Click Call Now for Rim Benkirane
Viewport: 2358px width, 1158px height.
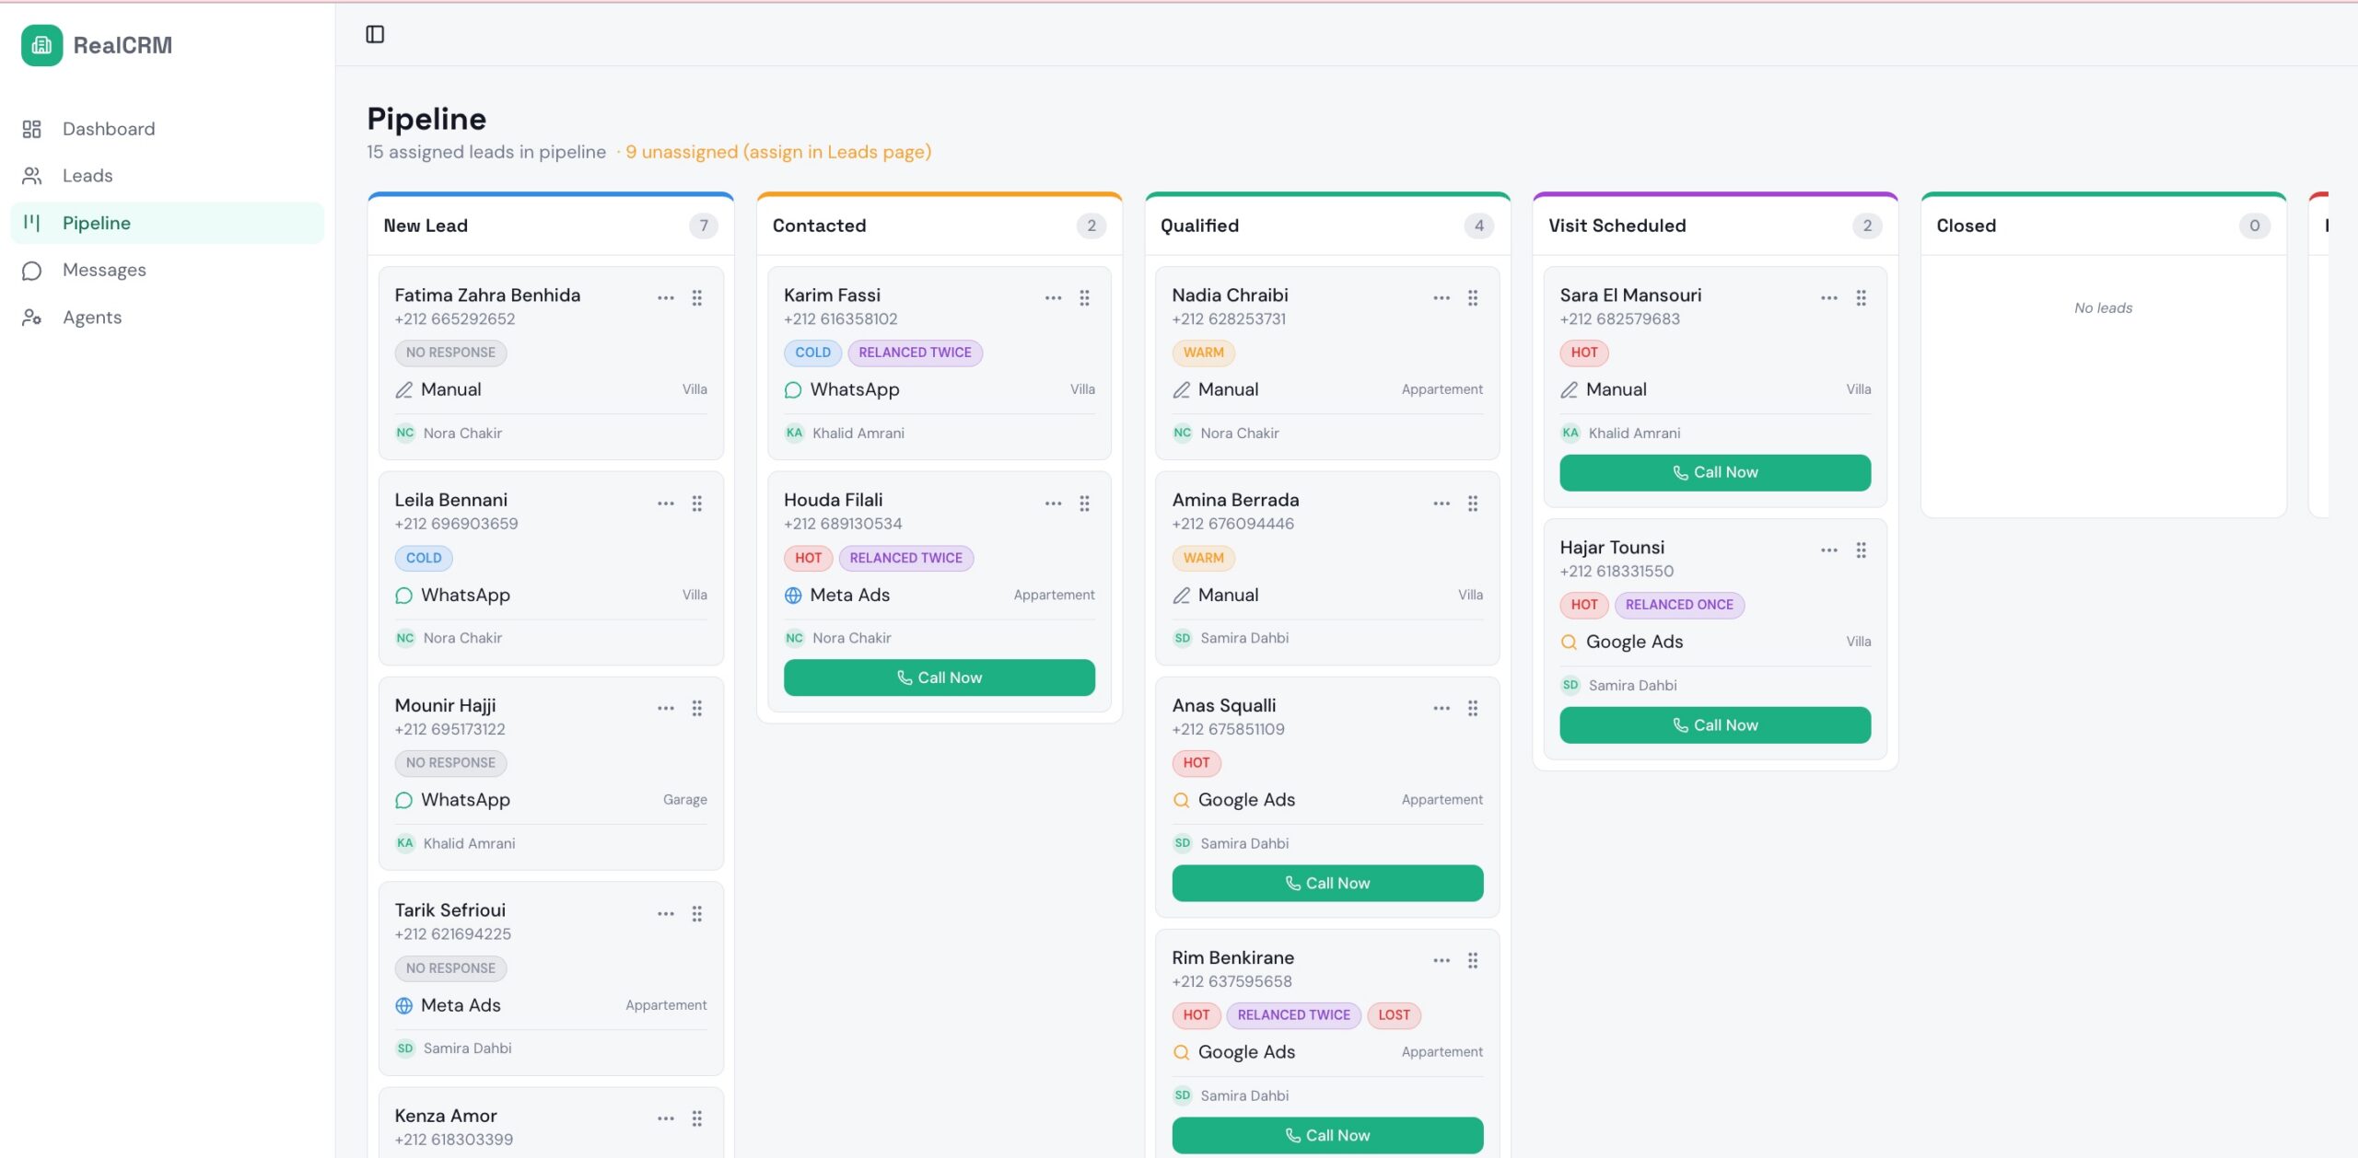tap(1327, 1135)
